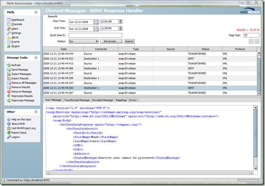Go to the next results page
Viewport: 265px width, 186px height.
point(257,41)
